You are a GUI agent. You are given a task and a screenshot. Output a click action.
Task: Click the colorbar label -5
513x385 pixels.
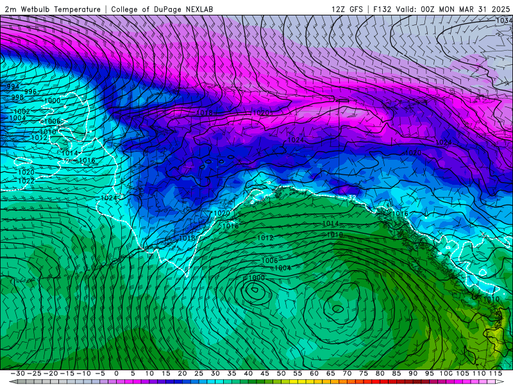(100, 373)
